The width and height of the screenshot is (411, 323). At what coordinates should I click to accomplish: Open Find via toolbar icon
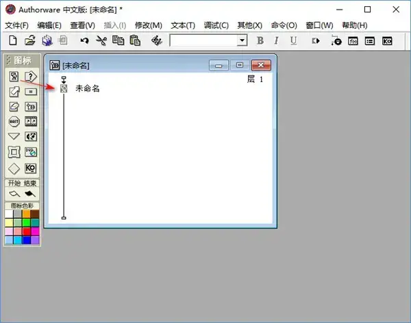pyautogui.click(x=156, y=40)
